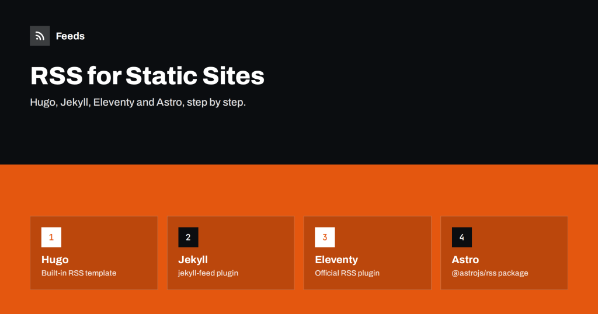Click the Feeds label
The image size is (598, 314).
point(70,36)
